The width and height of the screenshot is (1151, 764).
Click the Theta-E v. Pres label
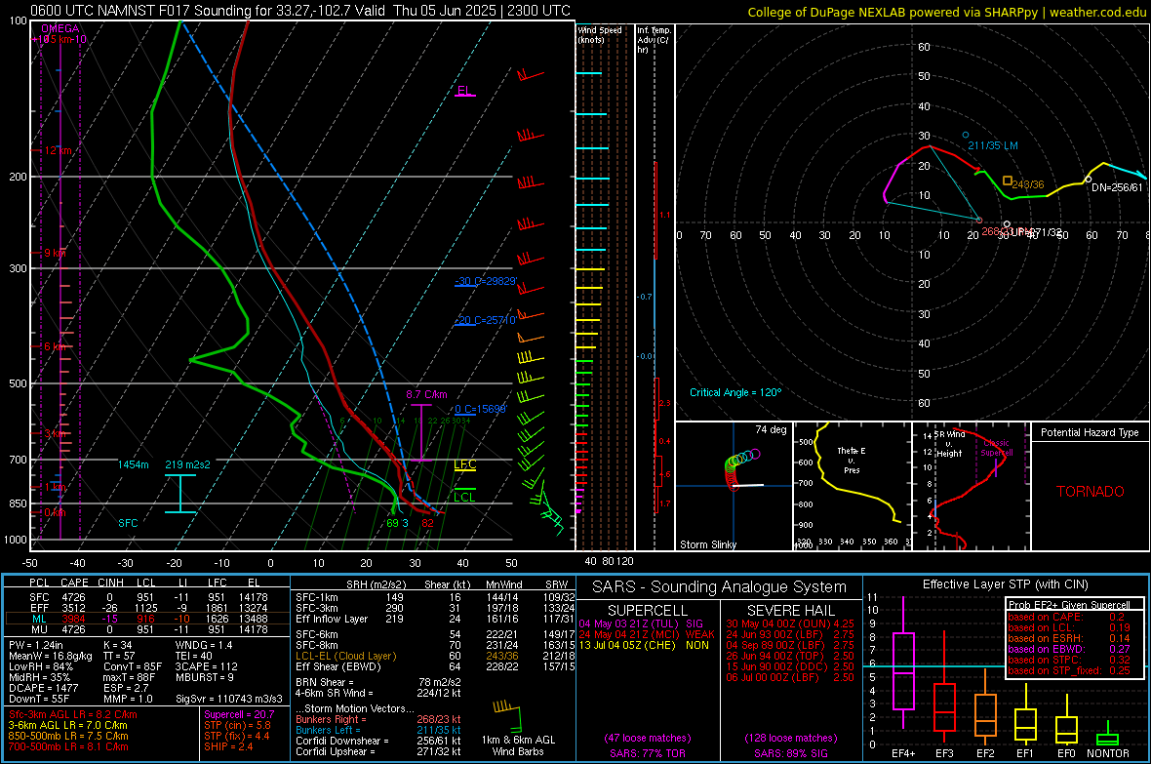point(852,460)
